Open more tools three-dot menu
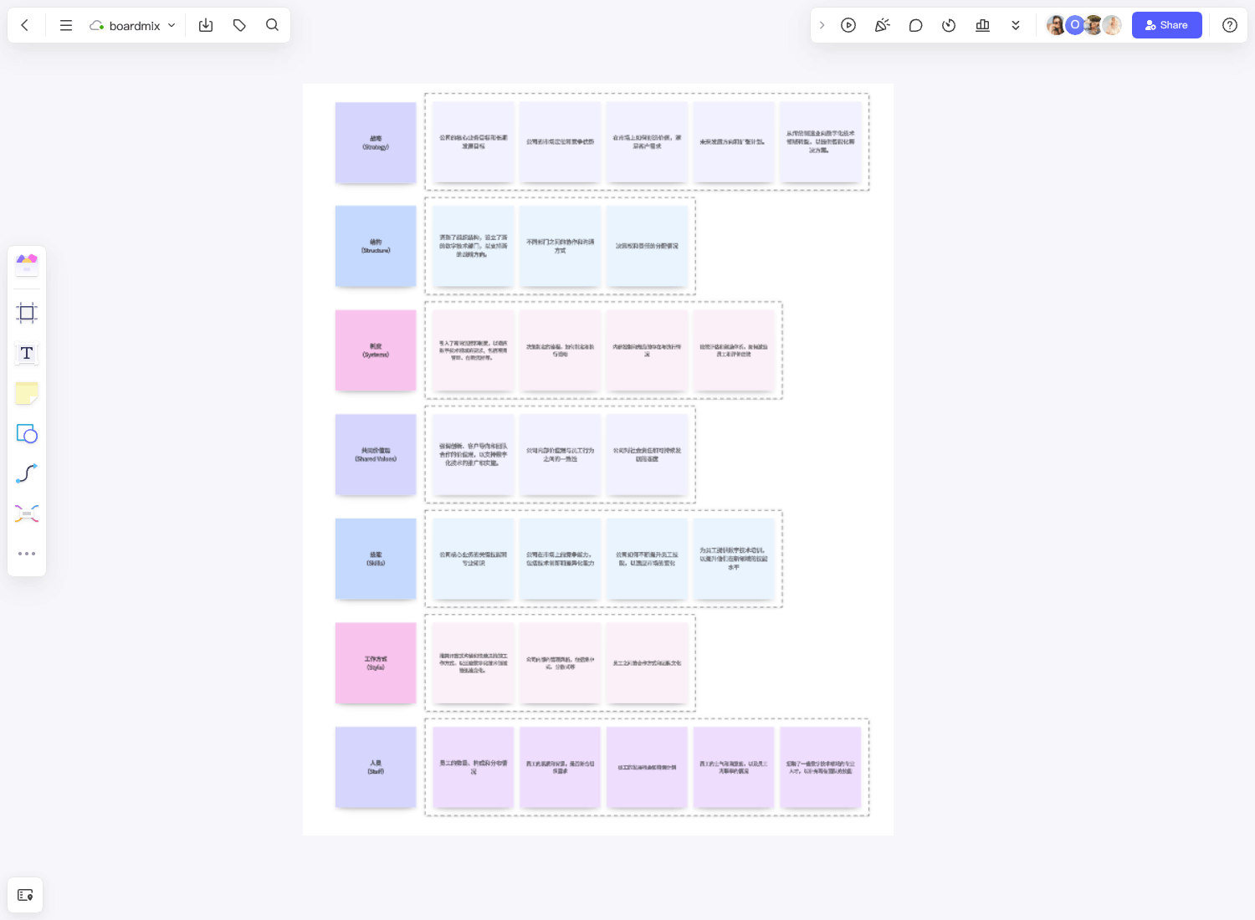 point(27,554)
